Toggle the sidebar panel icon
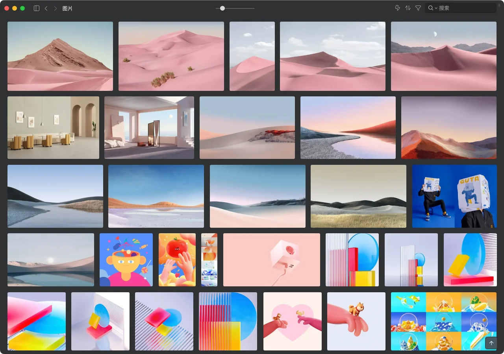This screenshot has width=504, height=354. tap(37, 8)
